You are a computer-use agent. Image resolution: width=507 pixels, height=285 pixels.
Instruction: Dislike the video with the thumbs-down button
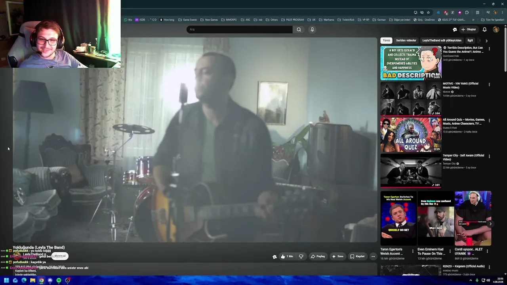(301, 256)
